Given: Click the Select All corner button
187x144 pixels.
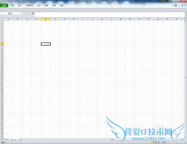Looking at the screenshot, I should tap(2, 19).
